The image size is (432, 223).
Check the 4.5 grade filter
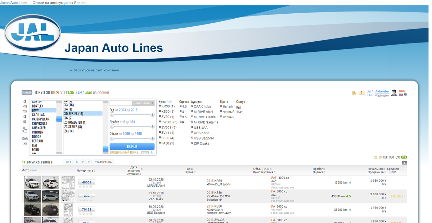[x=183, y=106]
